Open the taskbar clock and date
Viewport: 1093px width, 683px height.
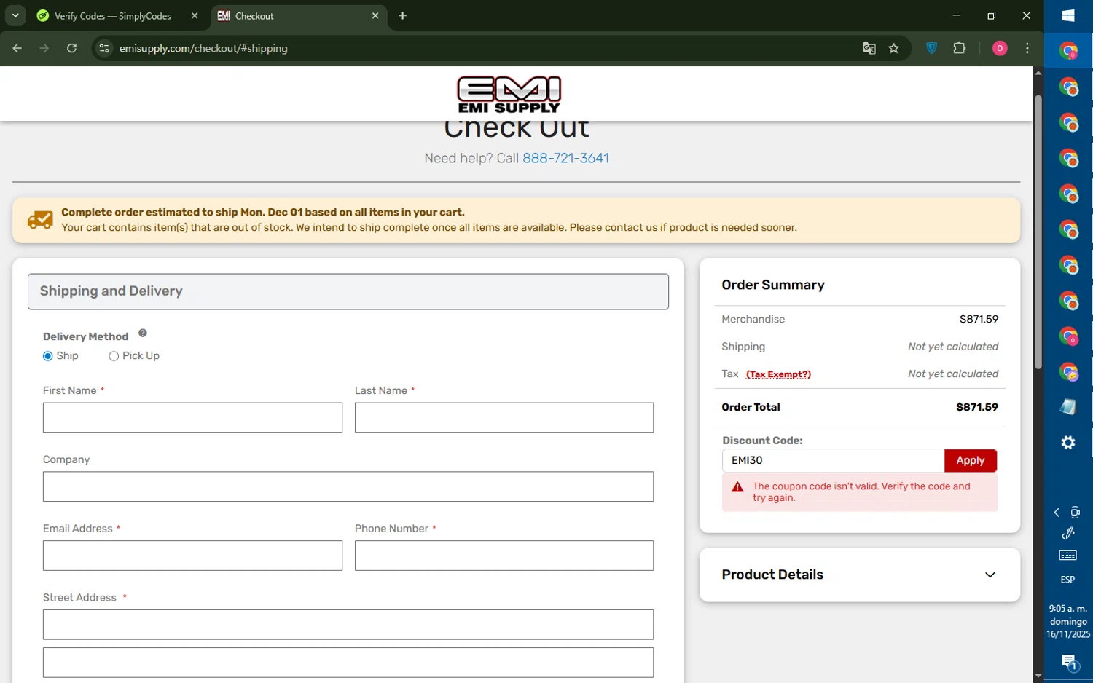coord(1067,621)
